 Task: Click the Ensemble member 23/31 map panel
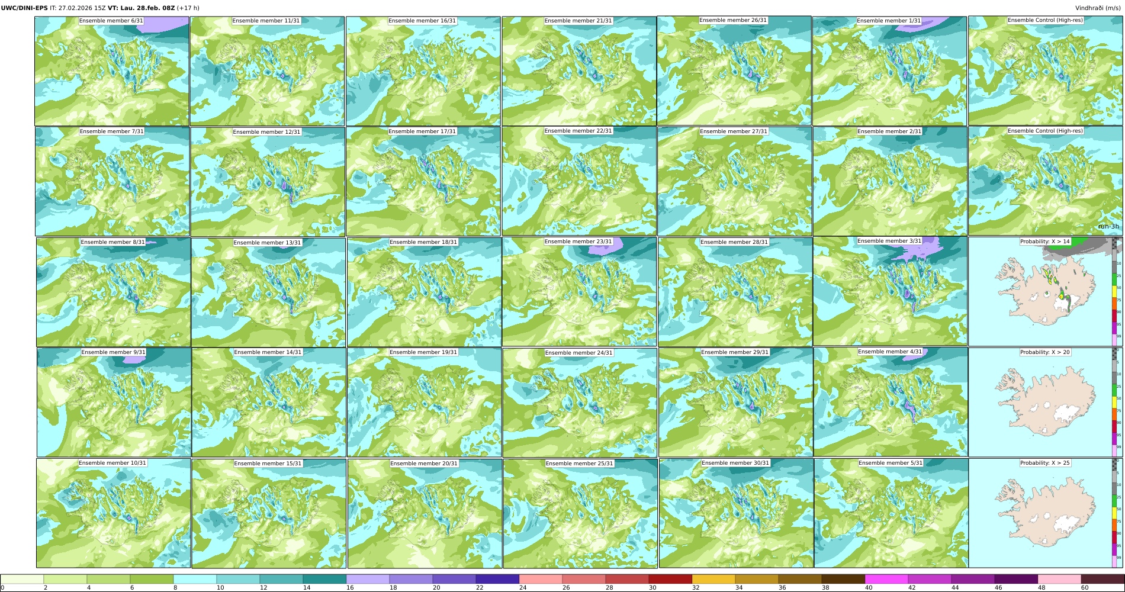tap(579, 292)
